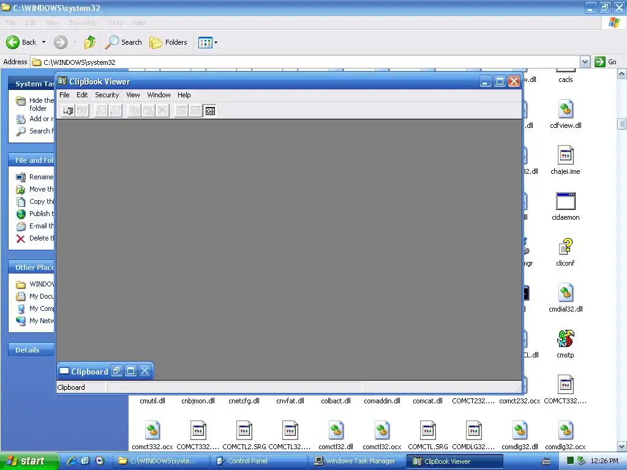Collapse the File and Folder Tasks header
This screenshot has width=627, height=470.
pos(31,160)
